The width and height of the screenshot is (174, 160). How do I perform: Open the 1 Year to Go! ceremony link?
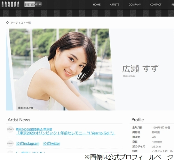65,133
